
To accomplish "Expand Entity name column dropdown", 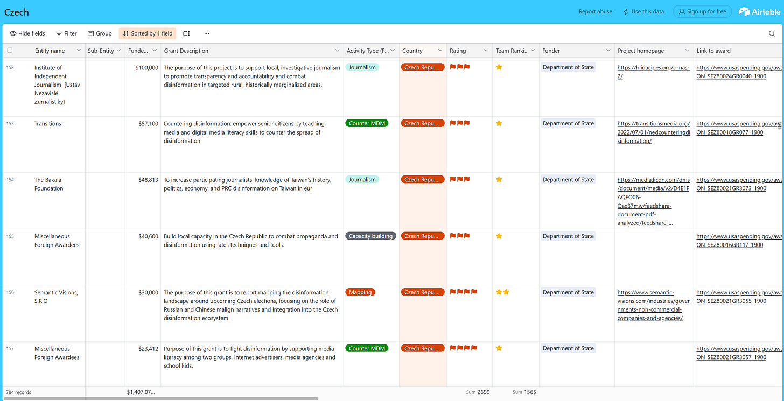I will (79, 51).
